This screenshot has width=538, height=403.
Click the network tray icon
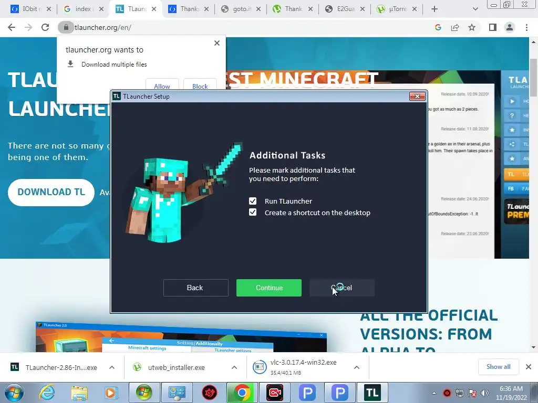[459, 393]
